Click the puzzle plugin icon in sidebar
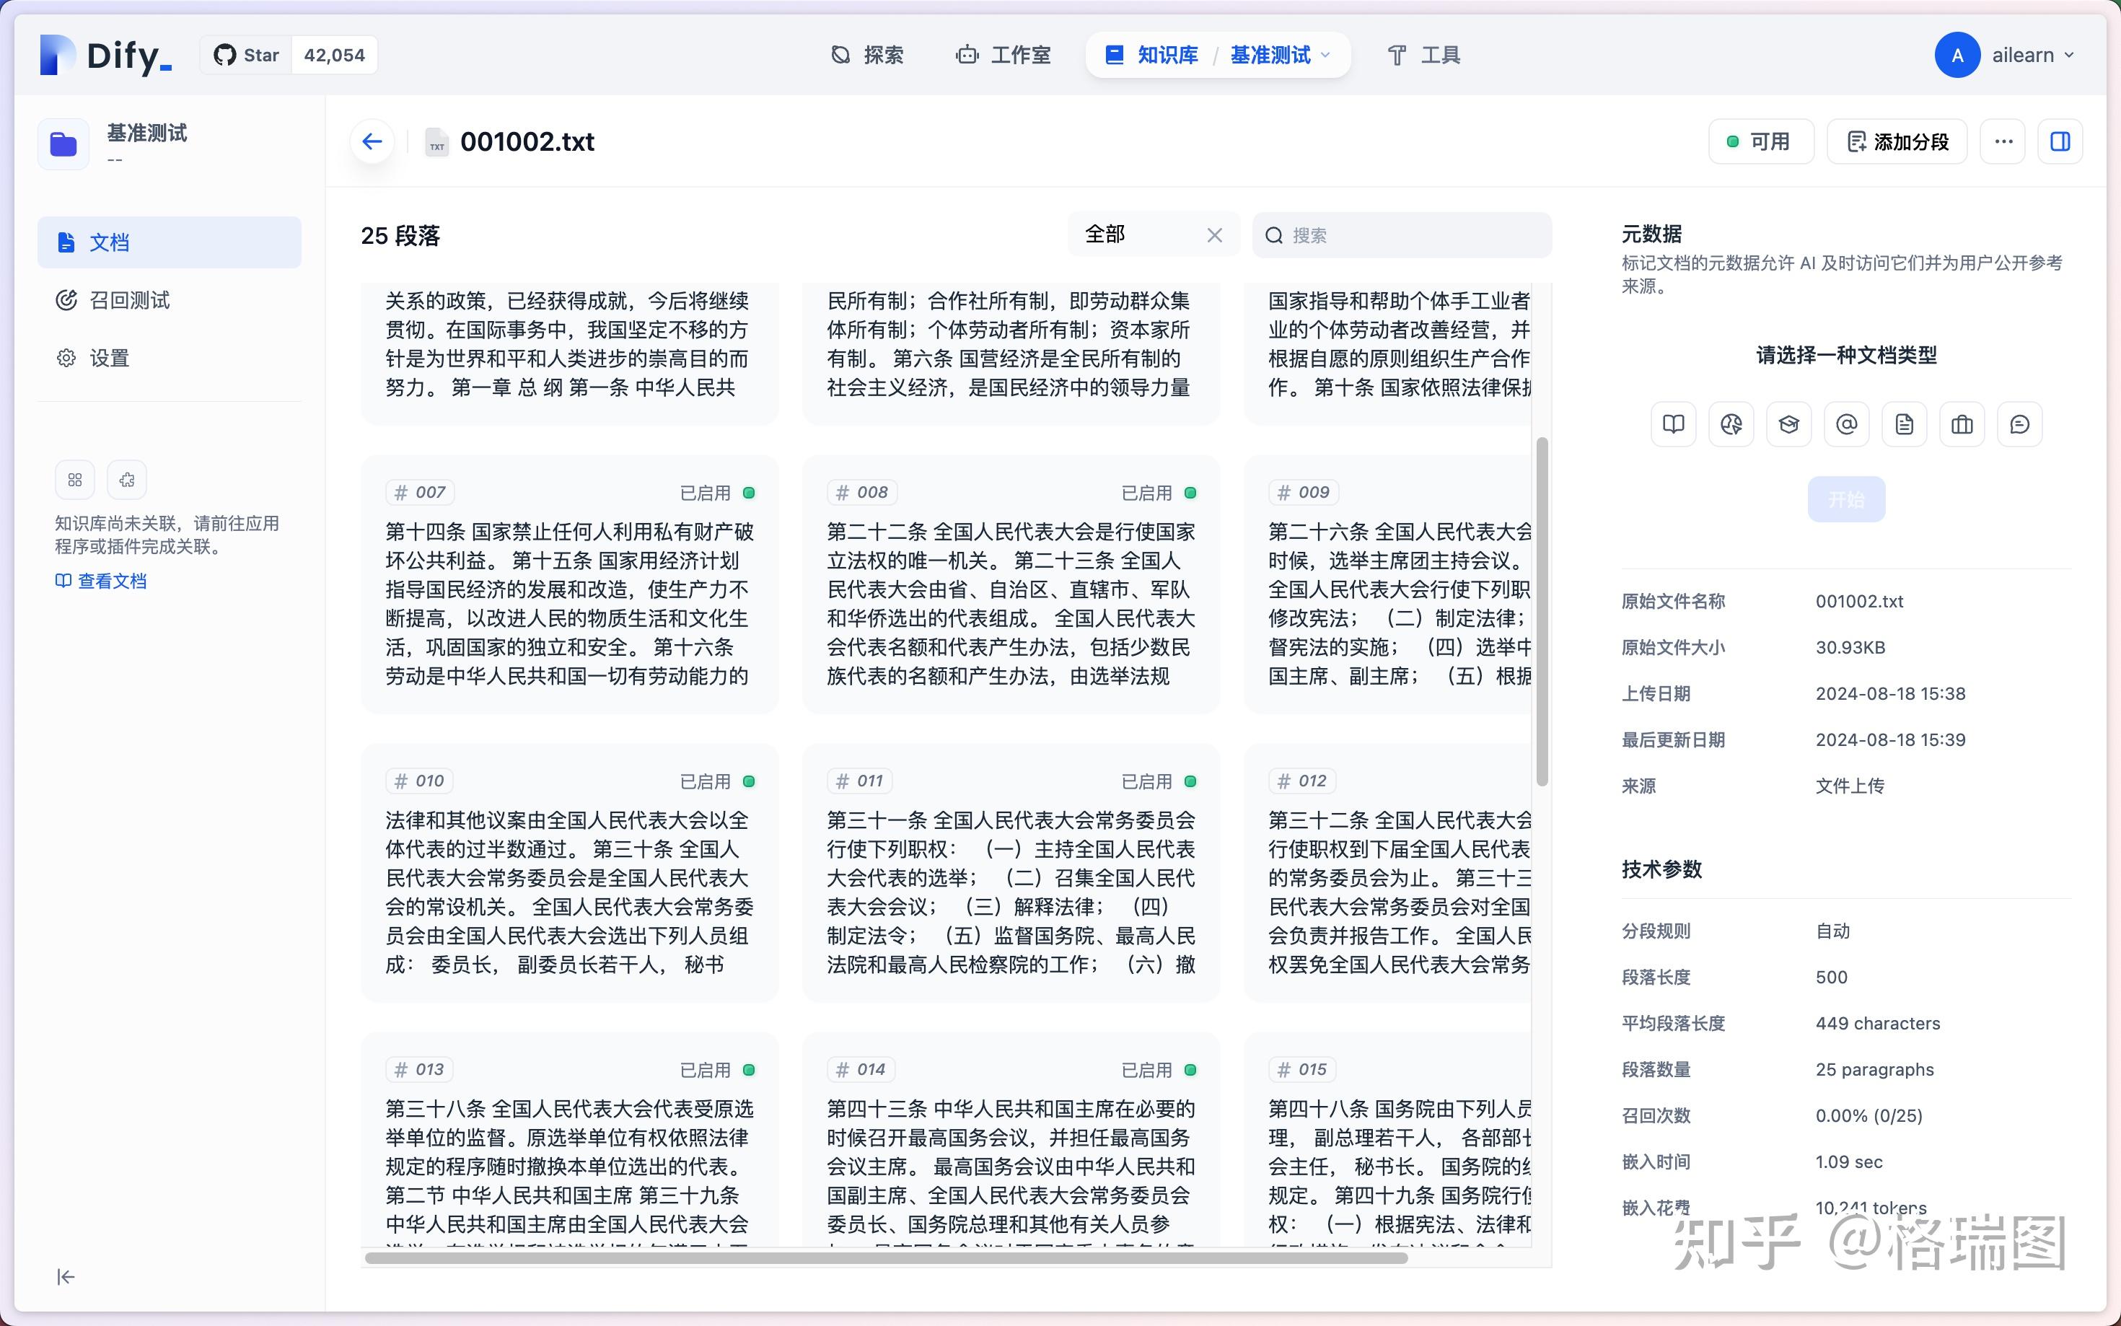 pyautogui.click(x=126, y=480)
